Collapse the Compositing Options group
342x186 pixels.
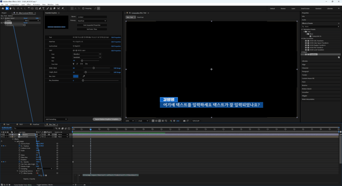tap(17, 171)
